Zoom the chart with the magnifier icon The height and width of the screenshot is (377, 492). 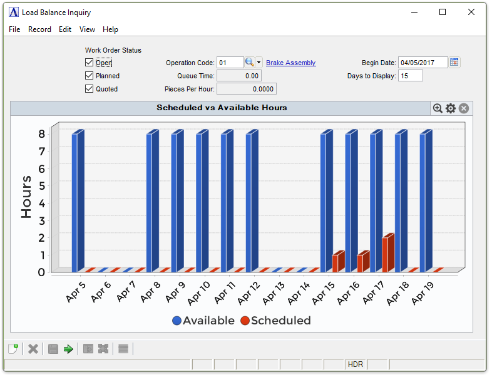pyautogui.click(x=438, y=108)
